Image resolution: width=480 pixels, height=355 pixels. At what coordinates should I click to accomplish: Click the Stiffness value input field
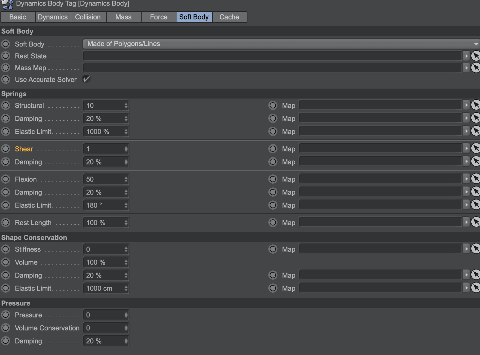106,249
